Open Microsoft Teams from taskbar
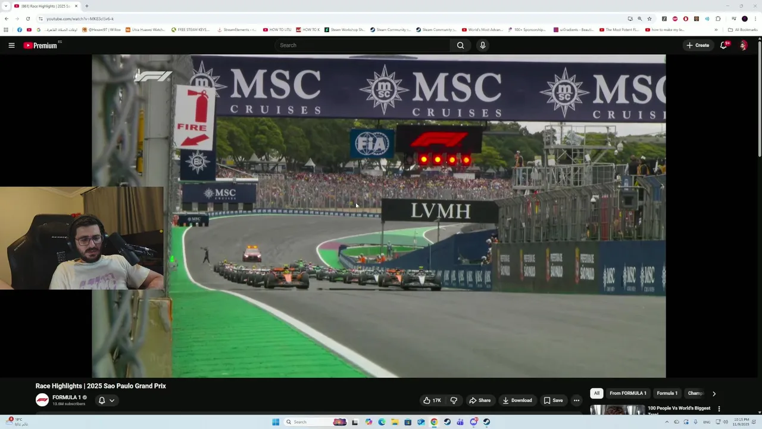 click(x=460, y=422)
